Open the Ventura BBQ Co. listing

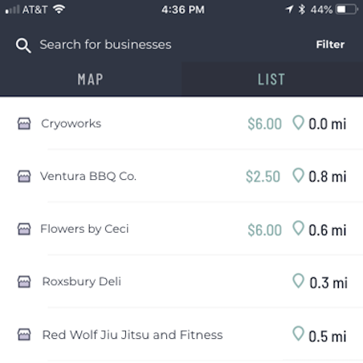(181, 177)
